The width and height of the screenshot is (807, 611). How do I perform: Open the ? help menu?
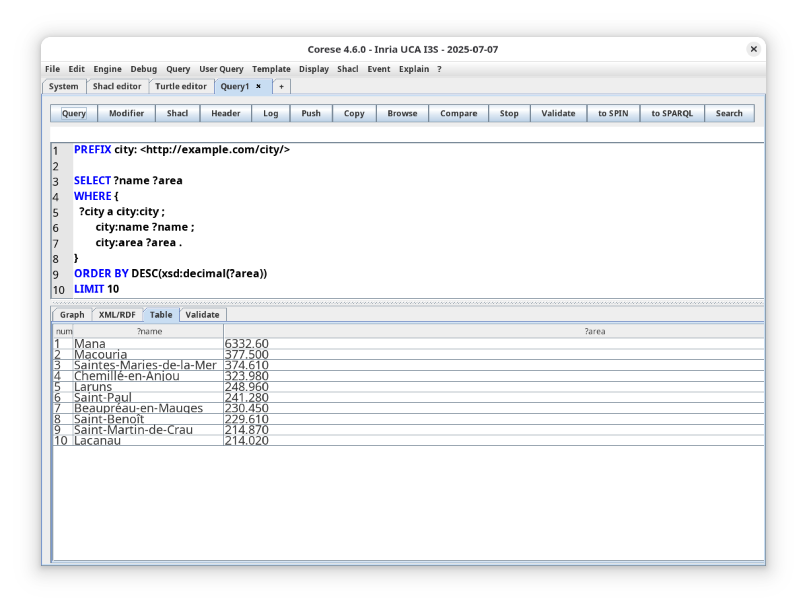click(439, 69)
